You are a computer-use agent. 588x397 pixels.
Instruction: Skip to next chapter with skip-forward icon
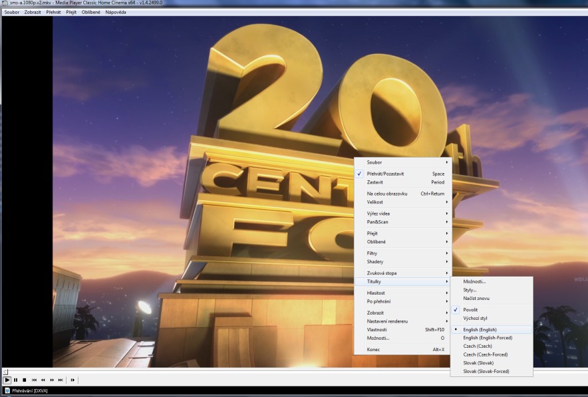tap(61, 380)
